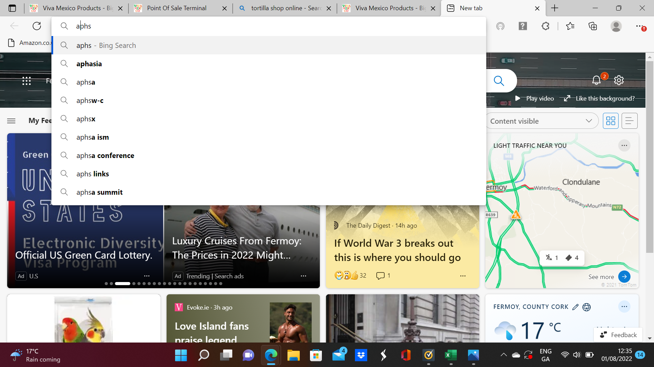
Task: Open the Collections icon
Action: [593, 26]
